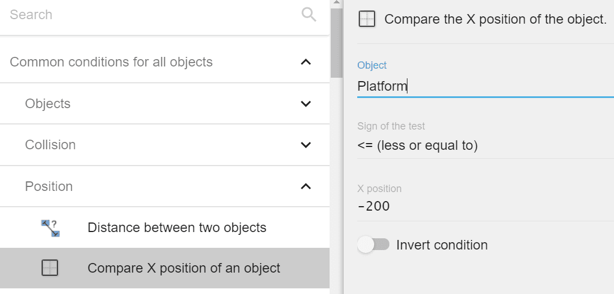Collapse Common conditions for all objects chevron
The image size is (614, 294).
[305, 62]
